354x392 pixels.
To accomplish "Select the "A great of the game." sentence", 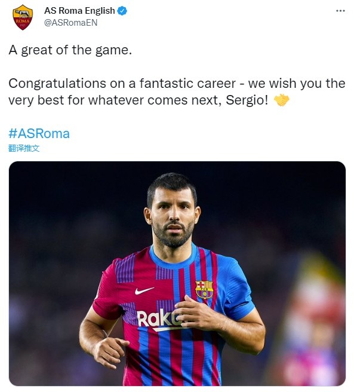I will point(70,50).
